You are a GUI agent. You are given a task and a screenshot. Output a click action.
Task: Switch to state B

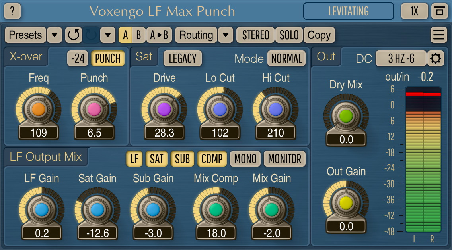coord(138,35)
